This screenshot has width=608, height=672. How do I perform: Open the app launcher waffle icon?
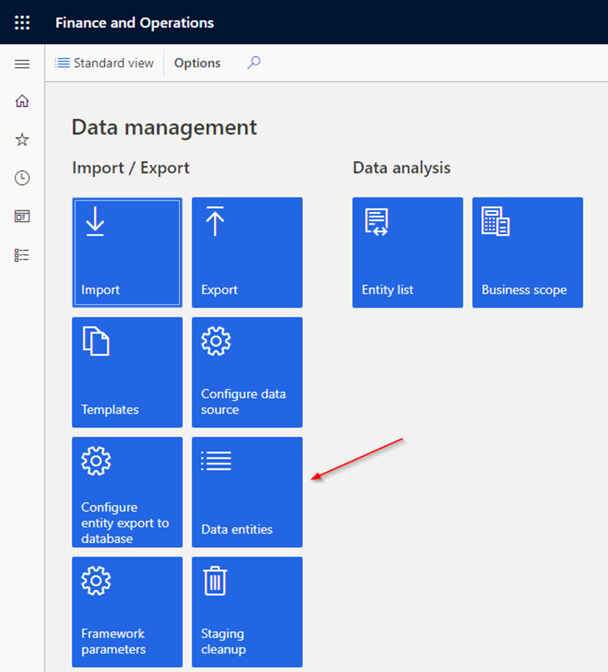click(x=22, y=22)
